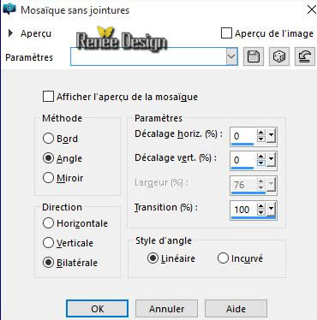317x320 pixels.
Task: Click the reset to default arrow icon
Action: pos(305,56)
